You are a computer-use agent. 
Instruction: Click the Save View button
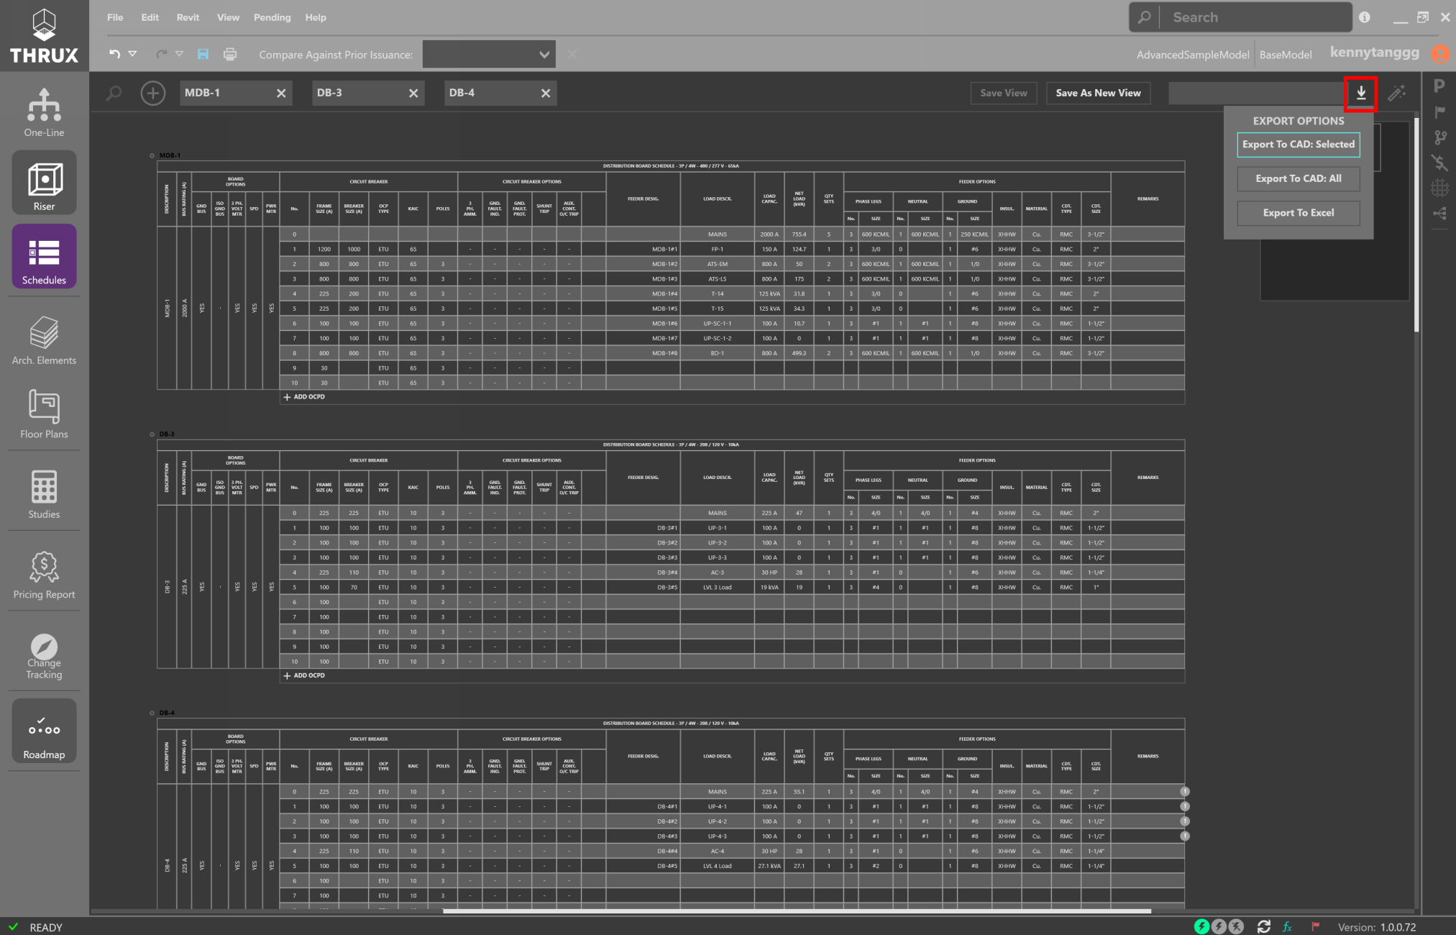point(1004,93)
